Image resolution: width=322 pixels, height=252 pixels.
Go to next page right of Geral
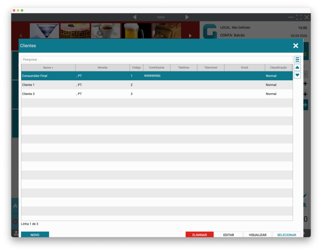click(187, 17)
